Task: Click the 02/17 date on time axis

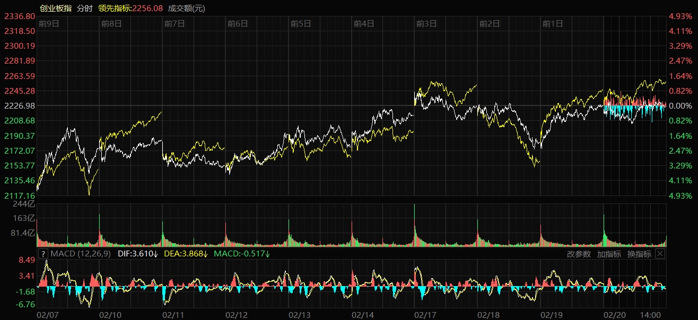Action: (x=425, y=314)
